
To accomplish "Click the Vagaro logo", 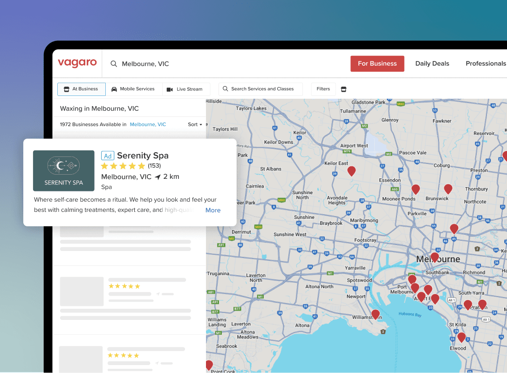I will [77, 63].
